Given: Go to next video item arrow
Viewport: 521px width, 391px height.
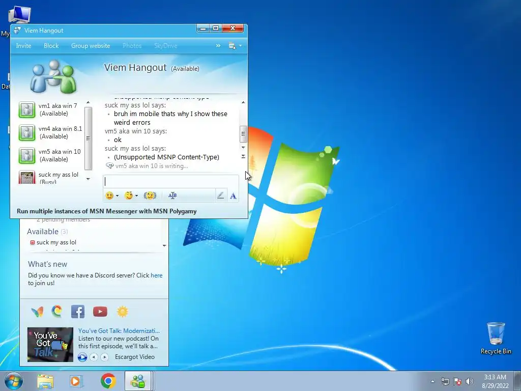Looking at the screenshot, I should [104, 357].
